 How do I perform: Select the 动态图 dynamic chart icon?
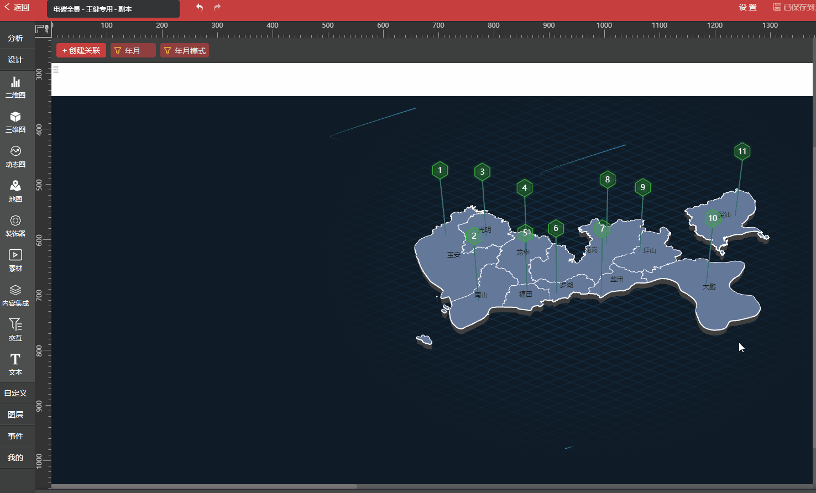coord(15,156)
